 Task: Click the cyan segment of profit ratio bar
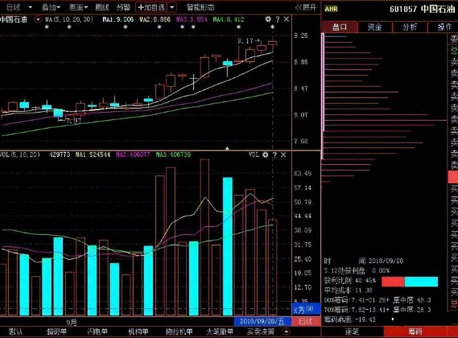[421, 282]
